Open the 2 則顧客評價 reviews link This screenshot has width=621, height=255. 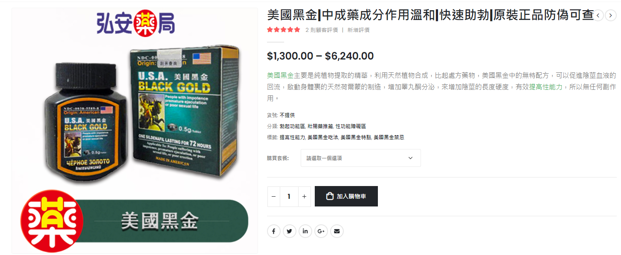click(x=322, y=30)
